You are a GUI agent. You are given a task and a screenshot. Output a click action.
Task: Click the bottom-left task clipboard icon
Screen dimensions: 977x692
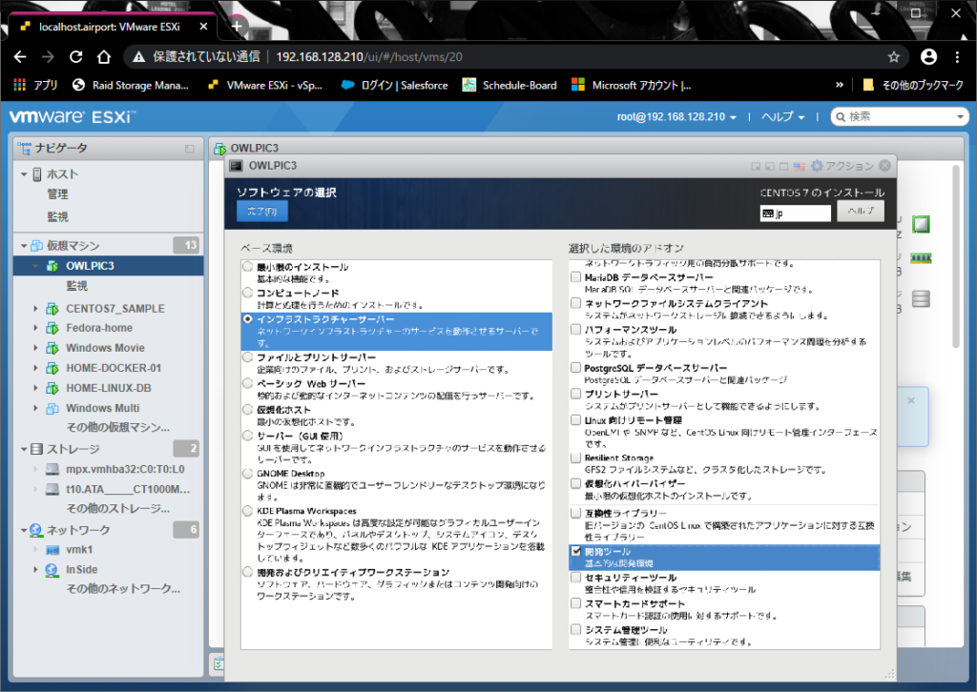[218, 664]
